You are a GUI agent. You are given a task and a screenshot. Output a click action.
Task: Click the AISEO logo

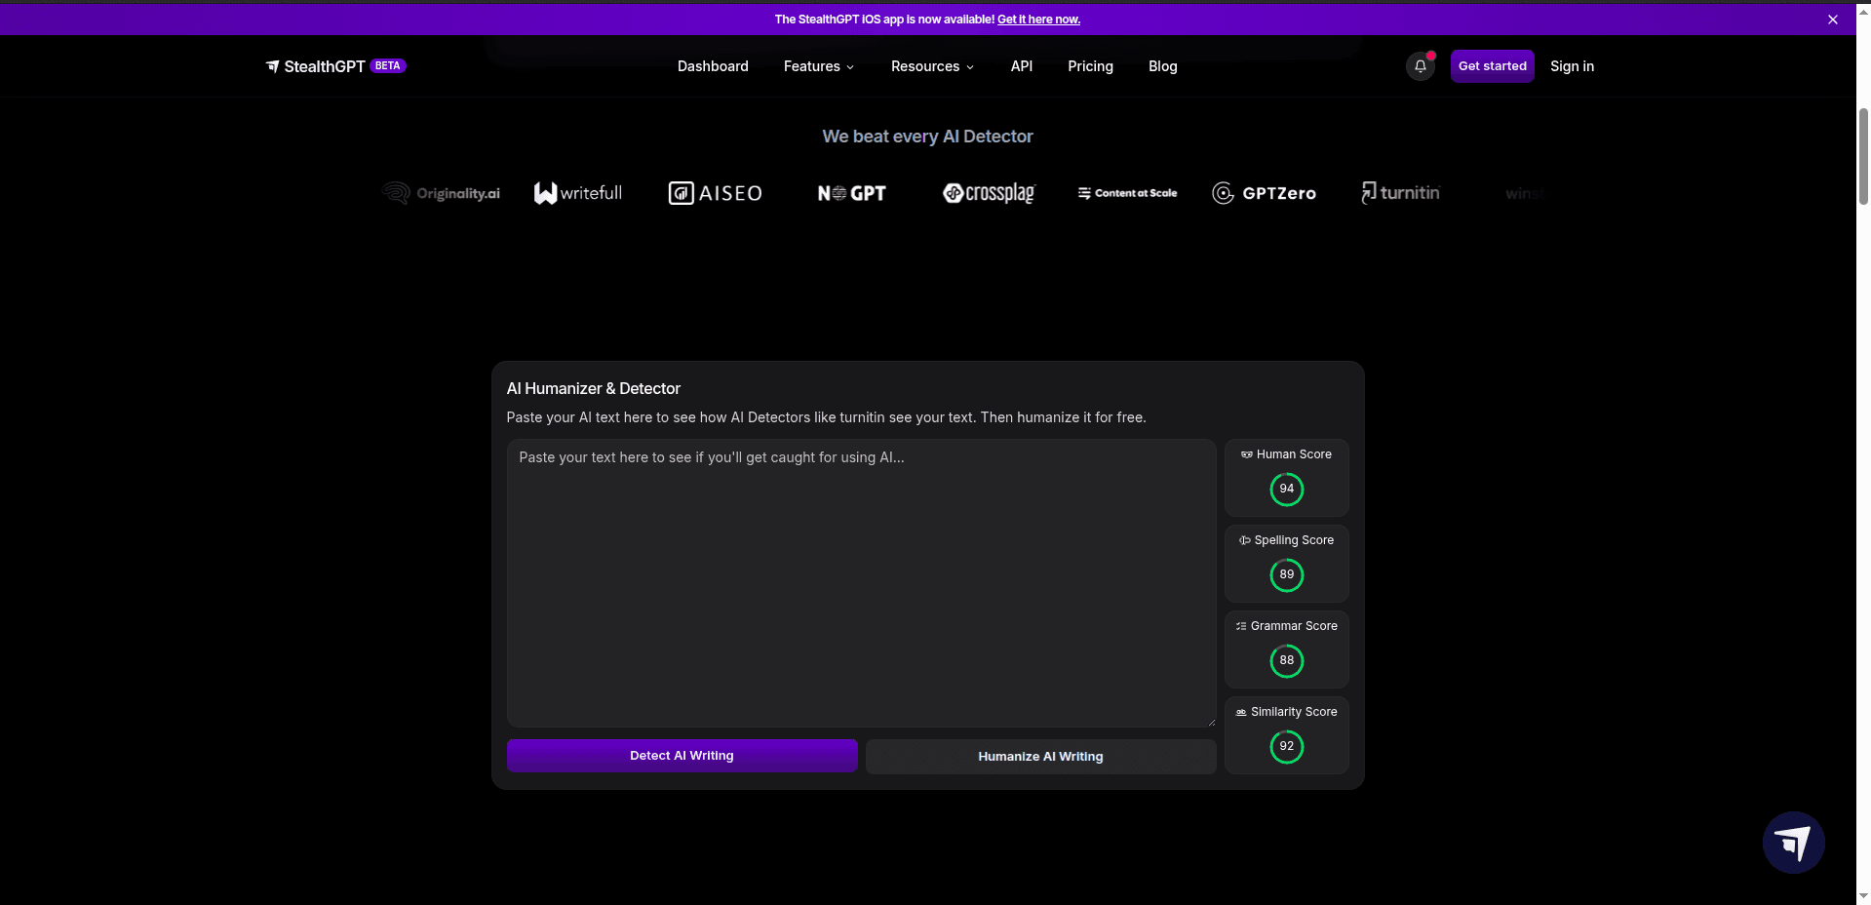716,193
